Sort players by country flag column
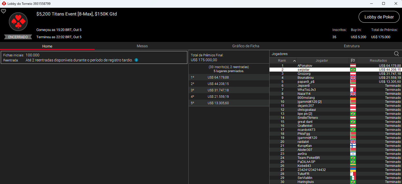Viewport: 402px width, 184px height. 353,61
